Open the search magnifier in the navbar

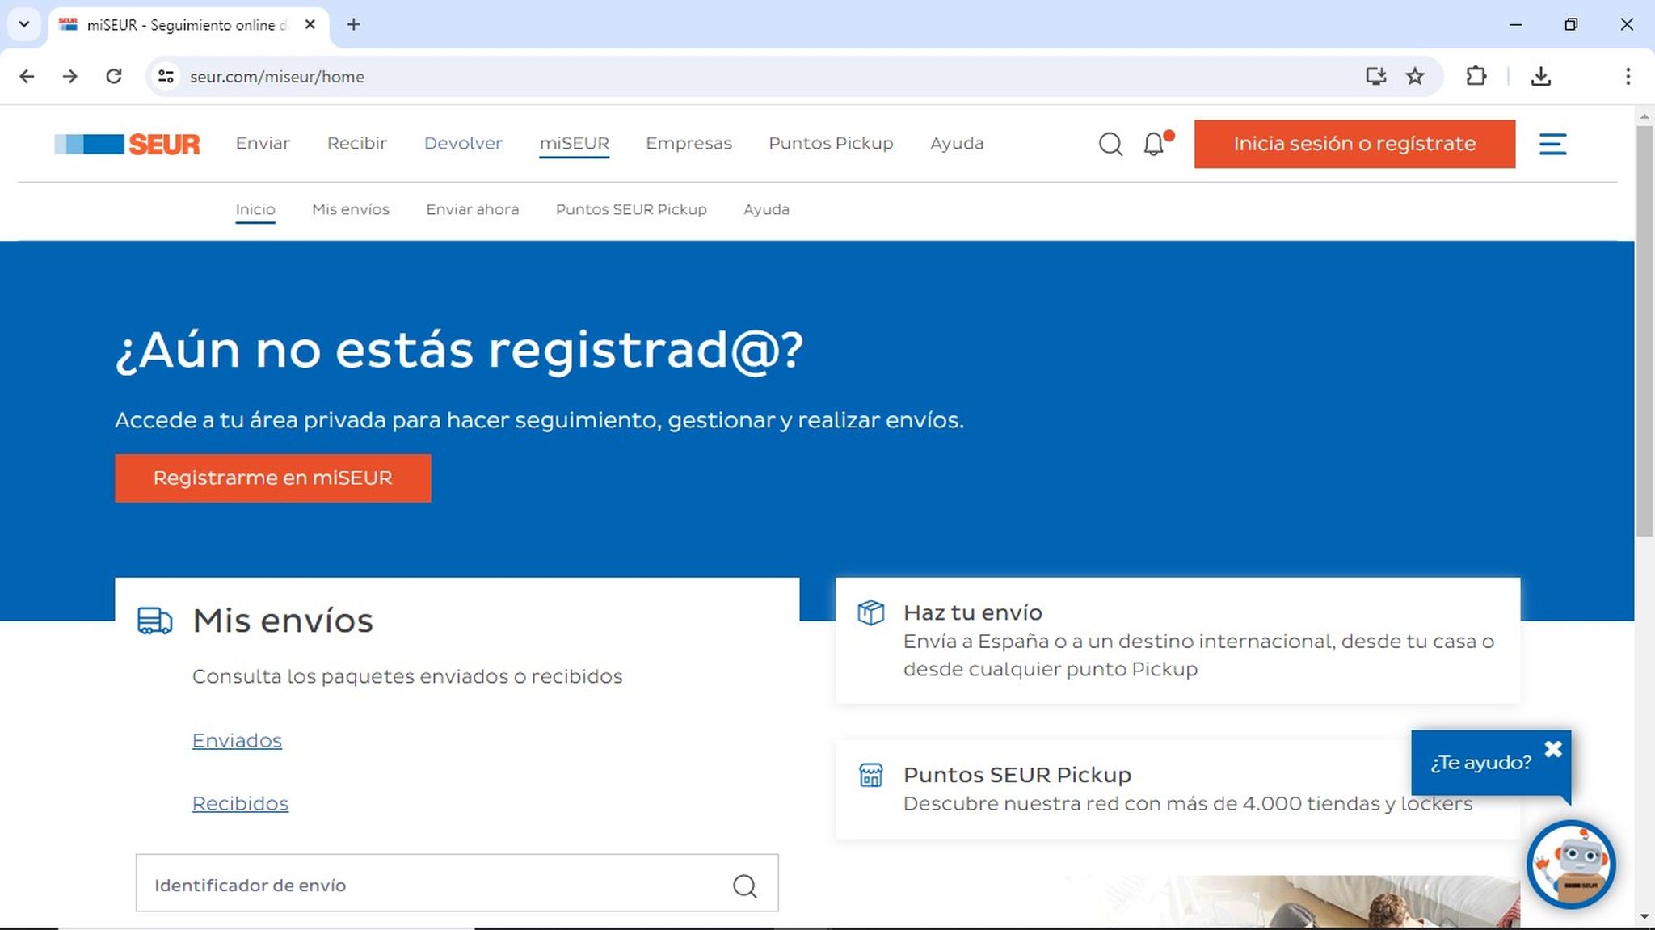point(1110,144)
